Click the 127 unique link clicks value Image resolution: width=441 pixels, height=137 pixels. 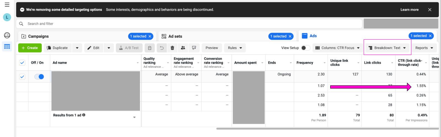(355, 74)
